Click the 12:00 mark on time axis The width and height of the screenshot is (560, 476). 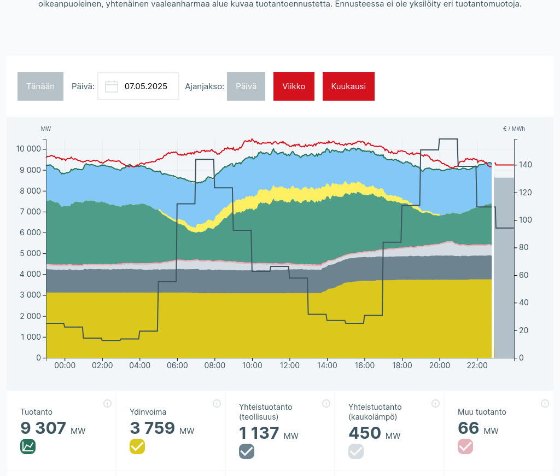point(289,365)
